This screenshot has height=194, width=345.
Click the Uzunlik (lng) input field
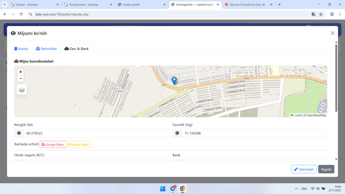coord(254,133)
